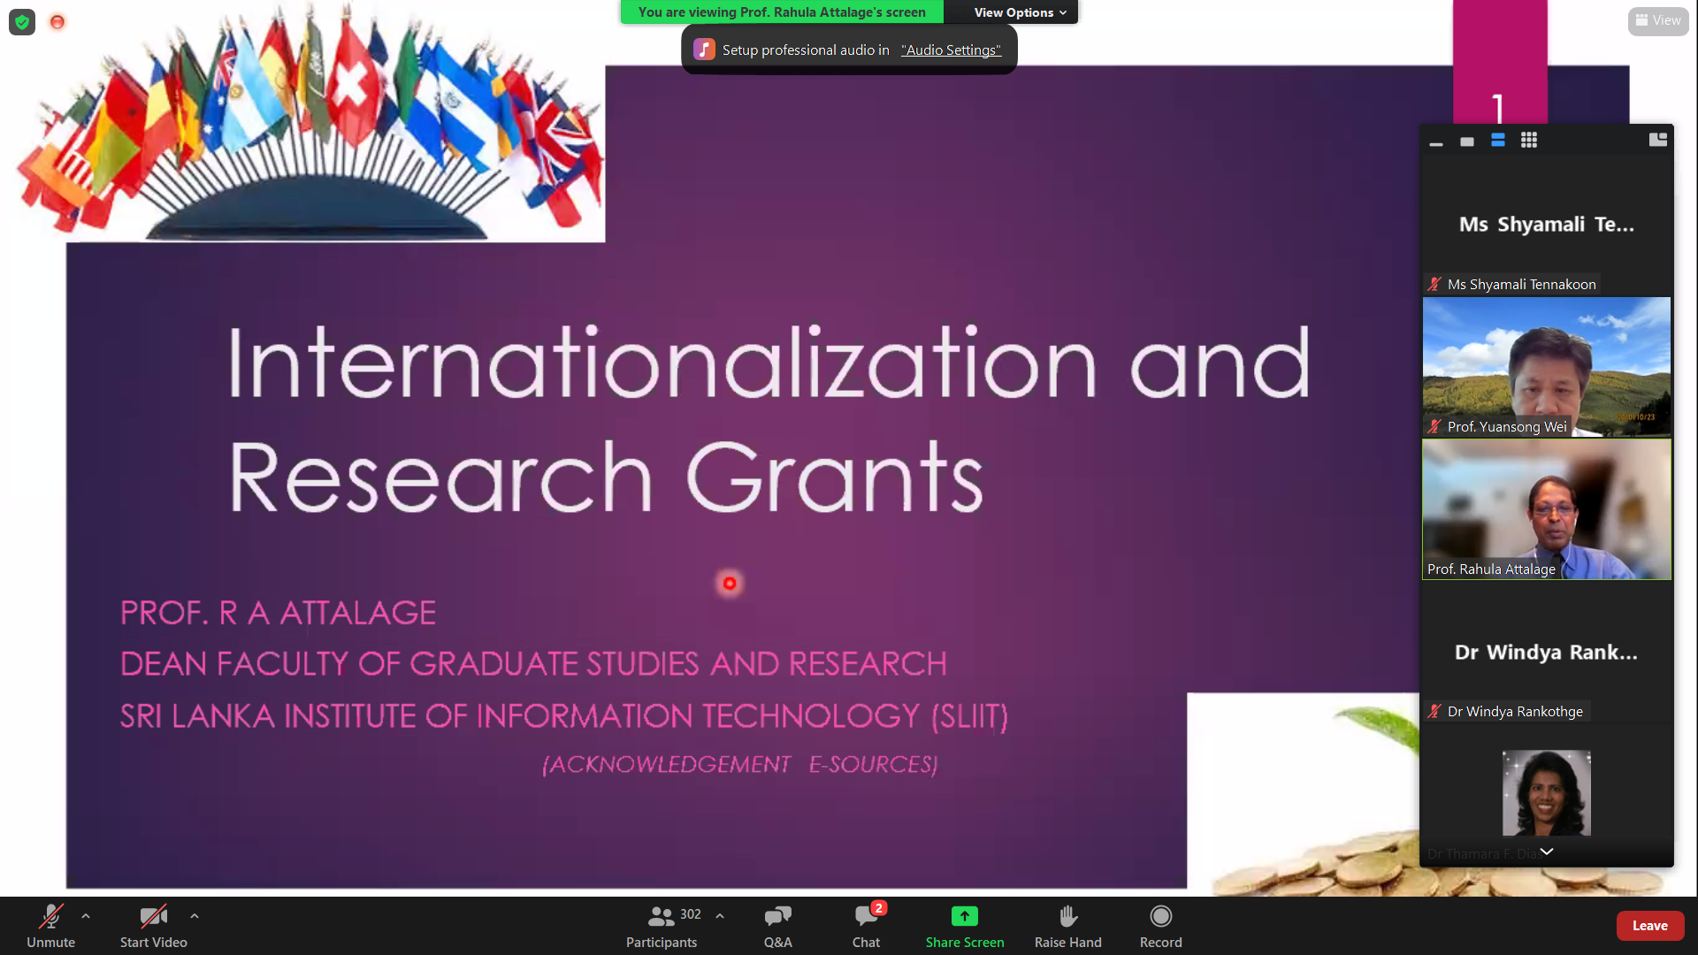
Task: Switch video panel to grid view
Action: tap(1529, 141)
